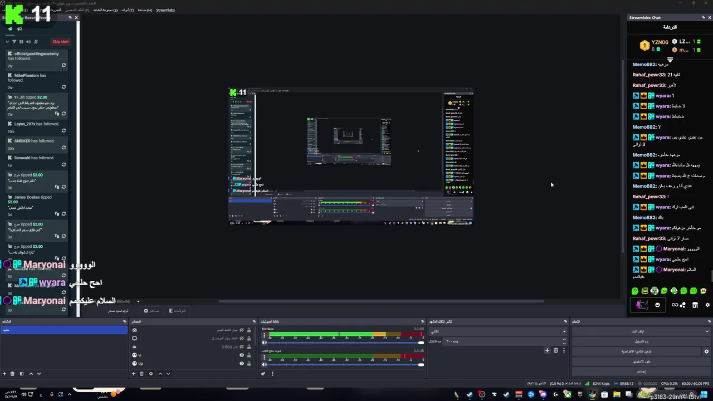The image size is (713, 401).
Task: Increase transition duration stepper up
Action: coord(564,340)
